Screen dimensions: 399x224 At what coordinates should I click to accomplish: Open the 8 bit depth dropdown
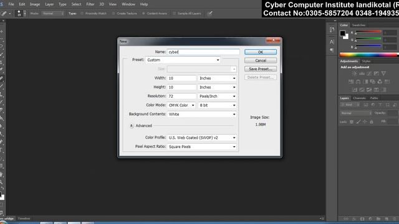click(218, 105)
